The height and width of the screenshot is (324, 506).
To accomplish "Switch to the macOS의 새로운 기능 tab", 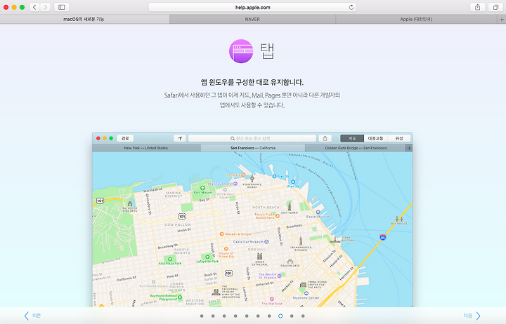I will click(84, 20).
